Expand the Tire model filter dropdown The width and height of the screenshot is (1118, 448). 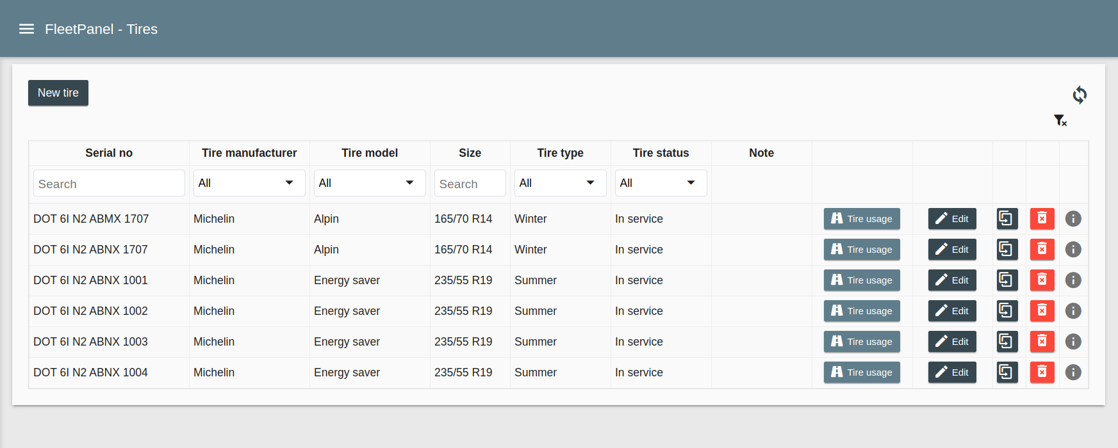(x=370, y=183)
